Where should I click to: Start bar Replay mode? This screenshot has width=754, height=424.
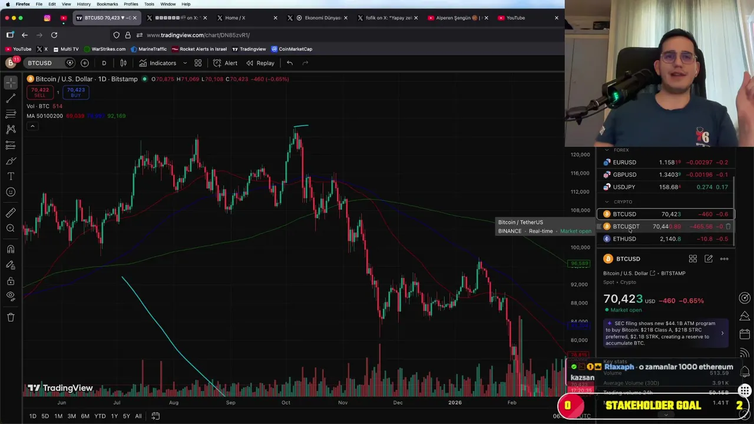tap(260, 63)
